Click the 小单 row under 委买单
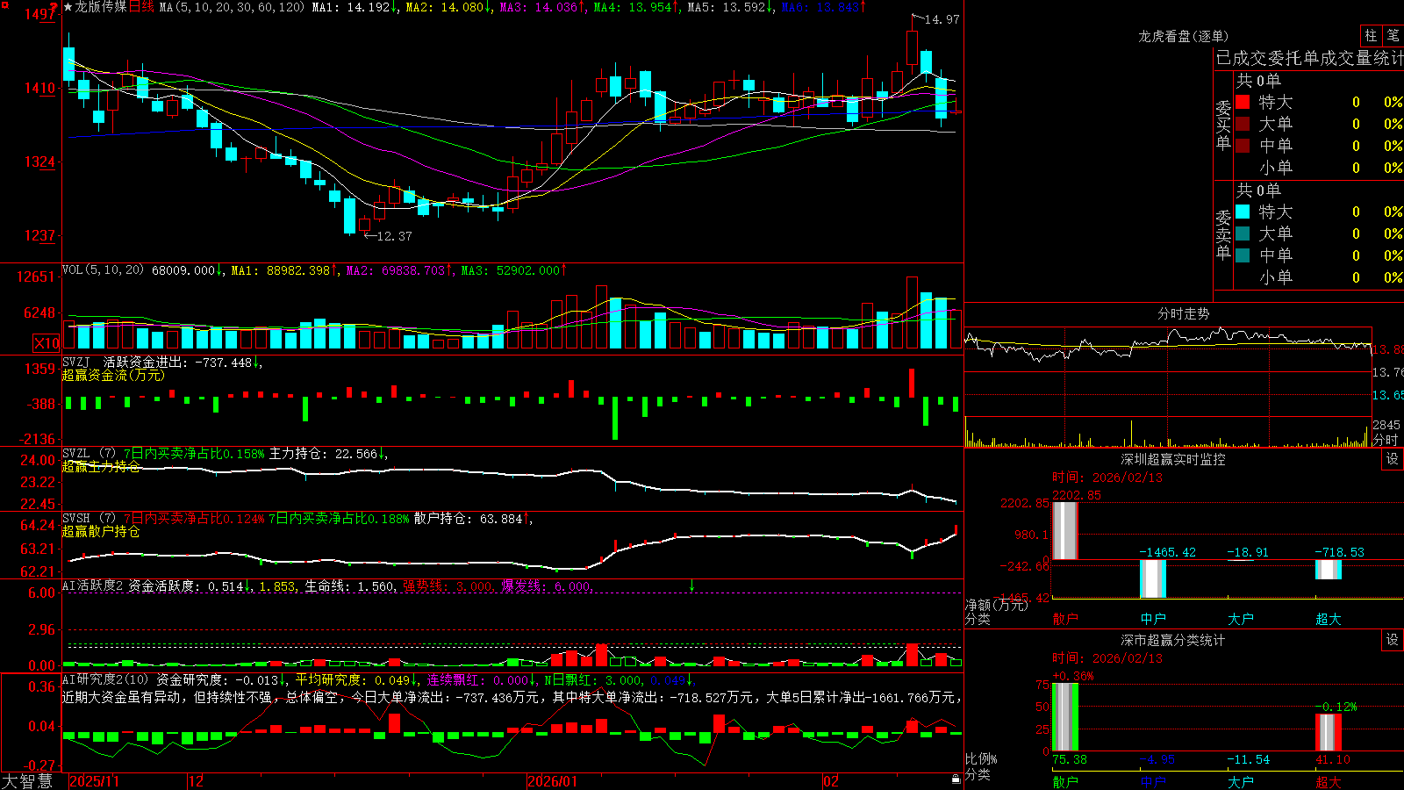The image size is (1404, 790). 1320,168
